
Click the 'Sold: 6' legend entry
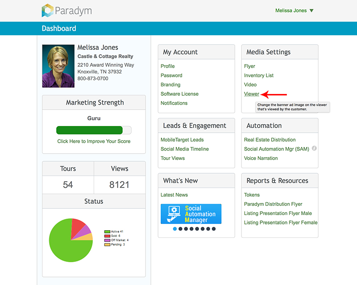(x=112, y=236)
